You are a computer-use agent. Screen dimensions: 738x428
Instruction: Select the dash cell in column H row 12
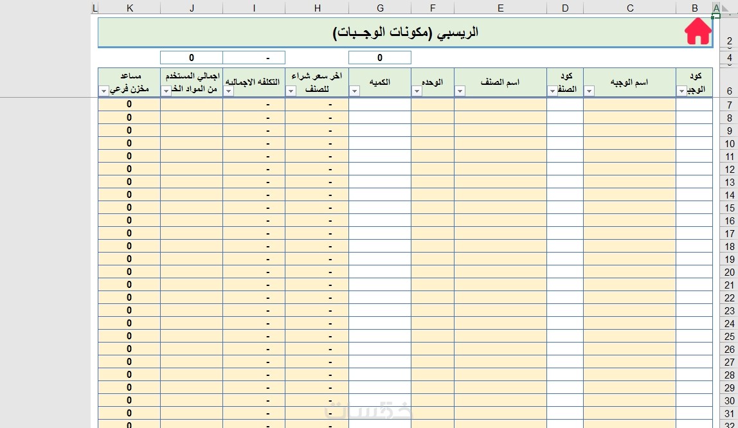[x=317, y=169]
